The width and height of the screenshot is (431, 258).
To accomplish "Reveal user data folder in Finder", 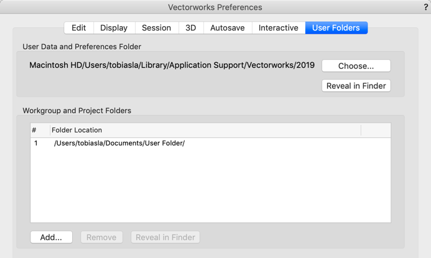I will point(356,86).
